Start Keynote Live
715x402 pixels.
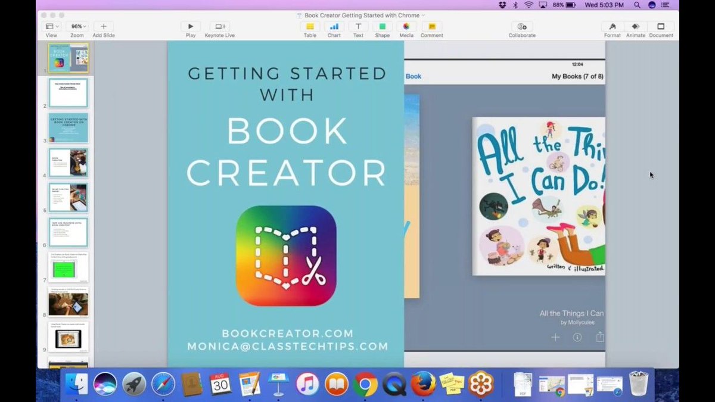pyautogui.click(x=220, y=26)
